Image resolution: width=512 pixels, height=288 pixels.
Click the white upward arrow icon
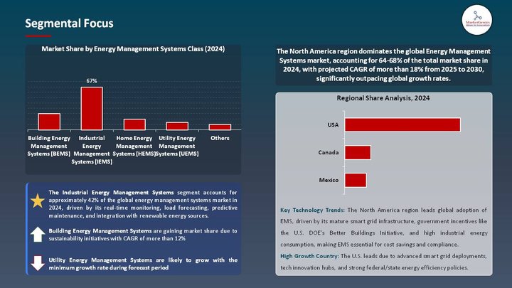click(37, 235)
